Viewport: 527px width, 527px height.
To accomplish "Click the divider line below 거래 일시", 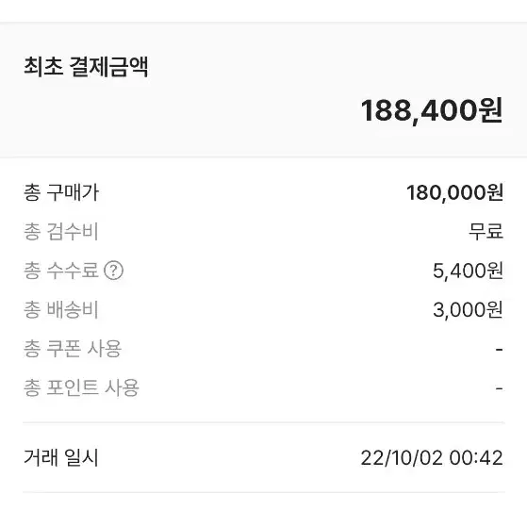I will click(264, 493).
